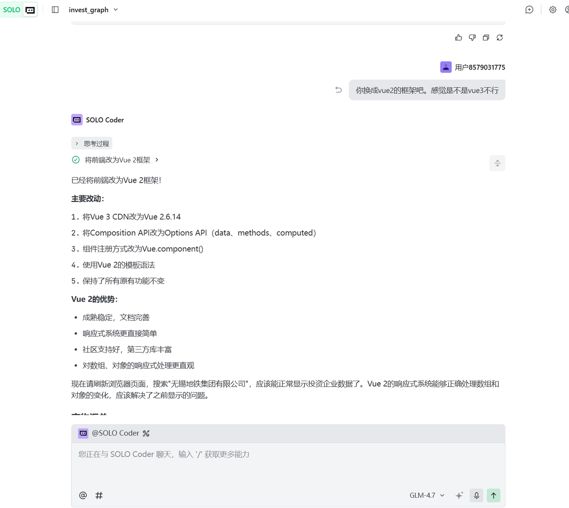Viewport: 569px width, 508px height.
Task: Regenerate the response with refresh icon
Action: point(500,38)
